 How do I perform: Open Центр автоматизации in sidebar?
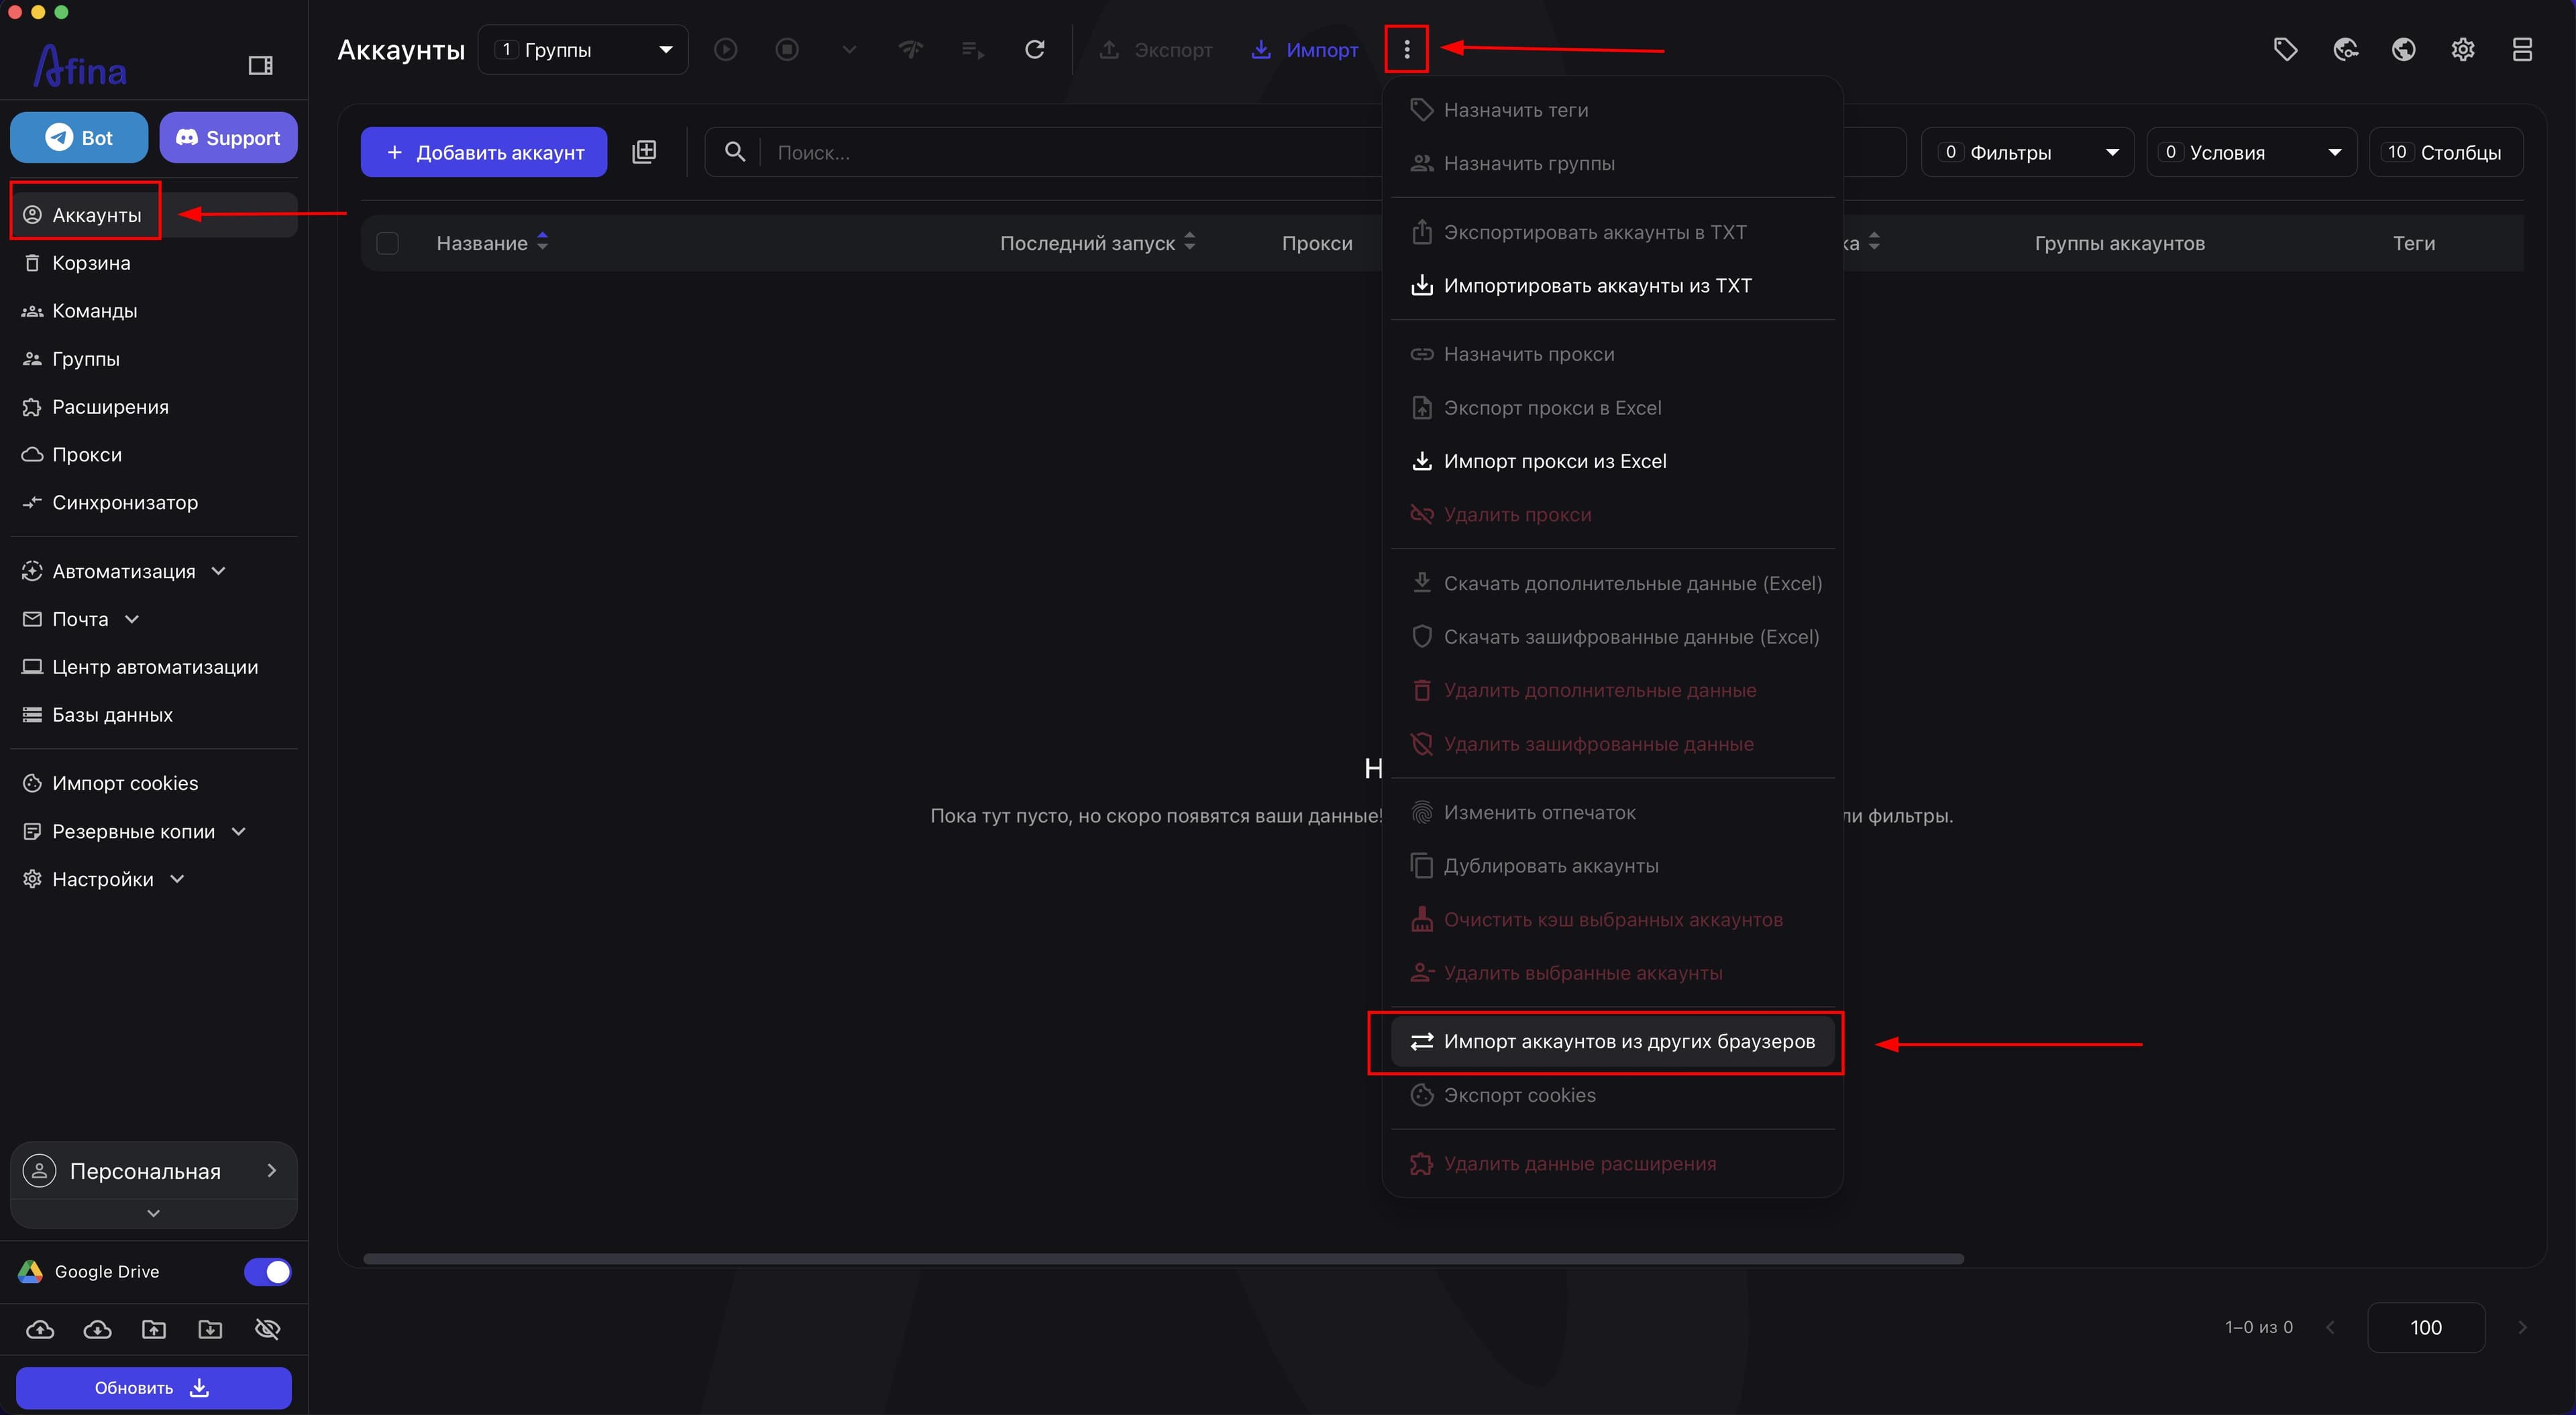154,667
